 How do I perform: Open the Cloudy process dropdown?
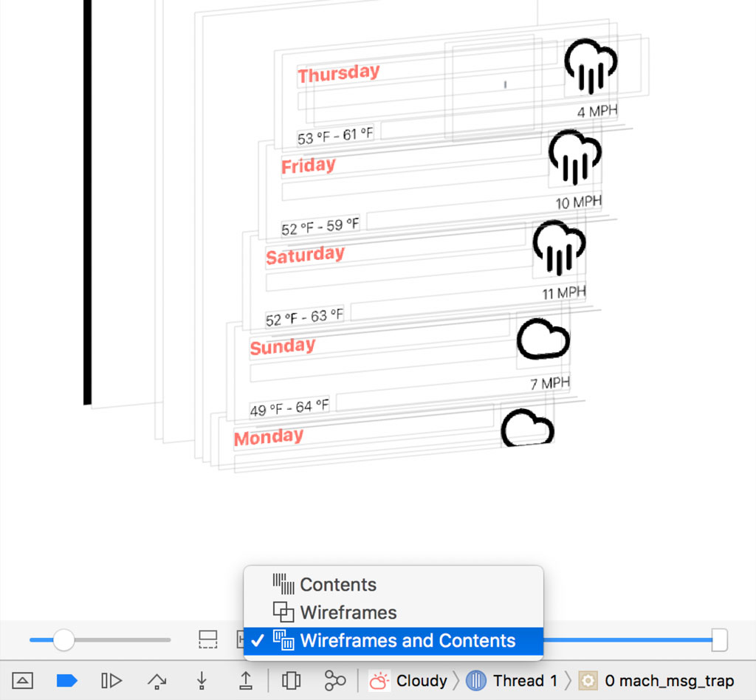coord(422,680)
